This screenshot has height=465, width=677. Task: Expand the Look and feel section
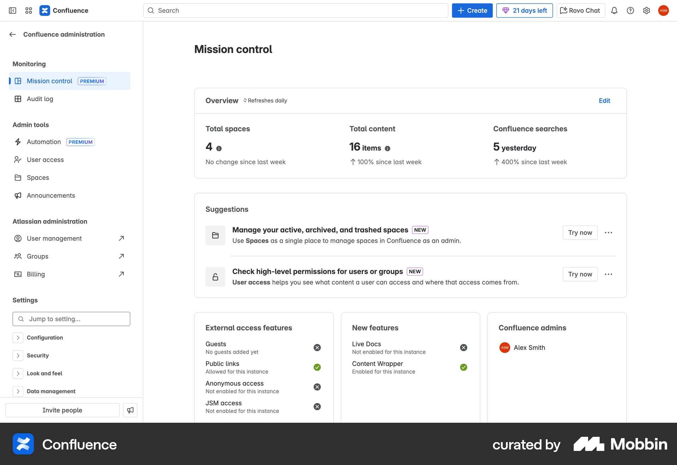pyautogui.click(x=18, y=373)
